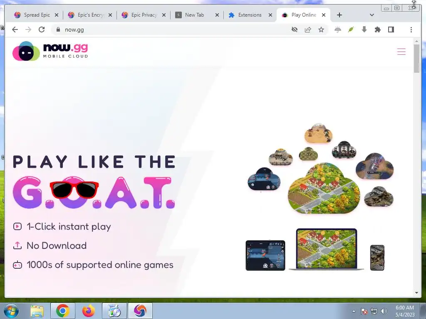Viewport: 426px width, 319px height.
Task: Close the Spread Epic tab
Action: tap(57, 15)
